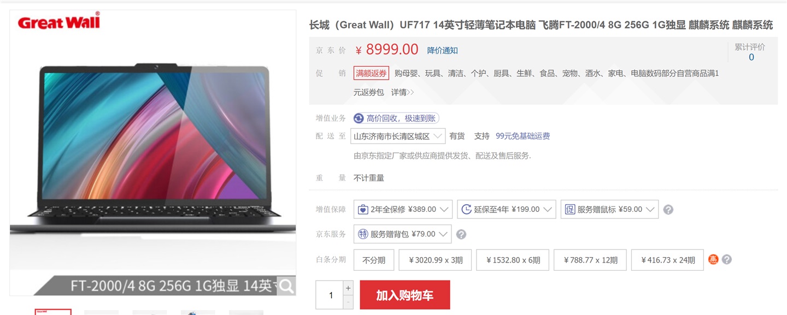Screen dimensions: 787x315
Task: Click the help icon beside warranty options
Action: tap(668, 210)
